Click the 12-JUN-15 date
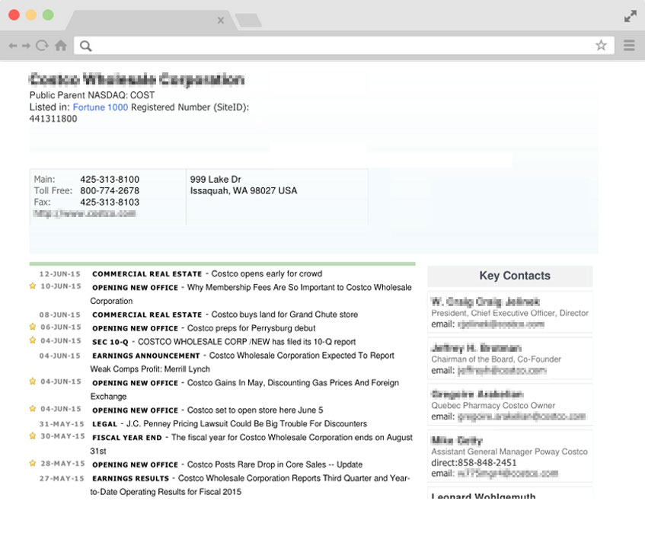645x536 pixels. tap(60, 274)
